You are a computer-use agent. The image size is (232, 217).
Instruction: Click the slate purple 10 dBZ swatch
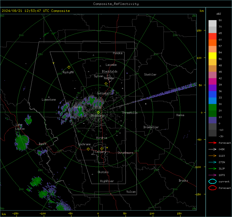point(212,120)
